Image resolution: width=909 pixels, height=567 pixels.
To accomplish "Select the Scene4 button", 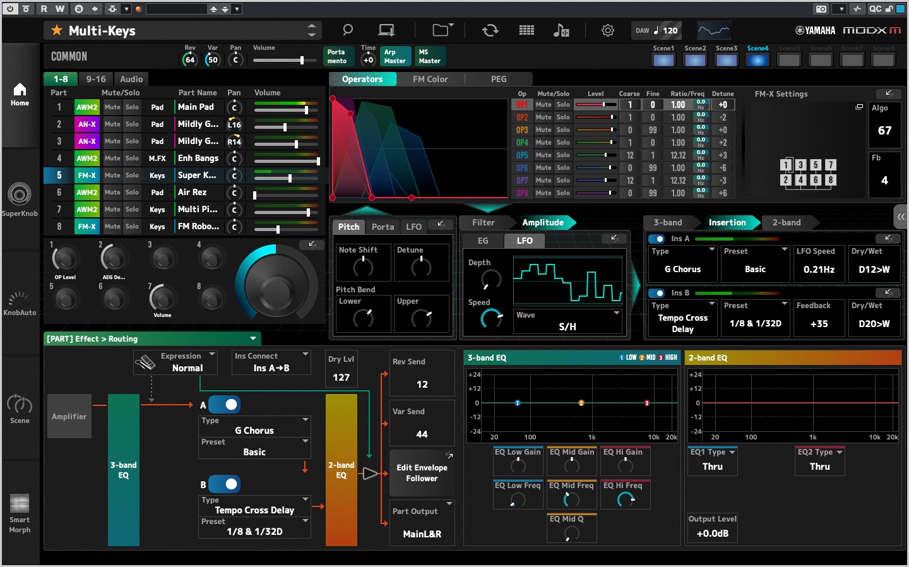I will tap(757, 59).
